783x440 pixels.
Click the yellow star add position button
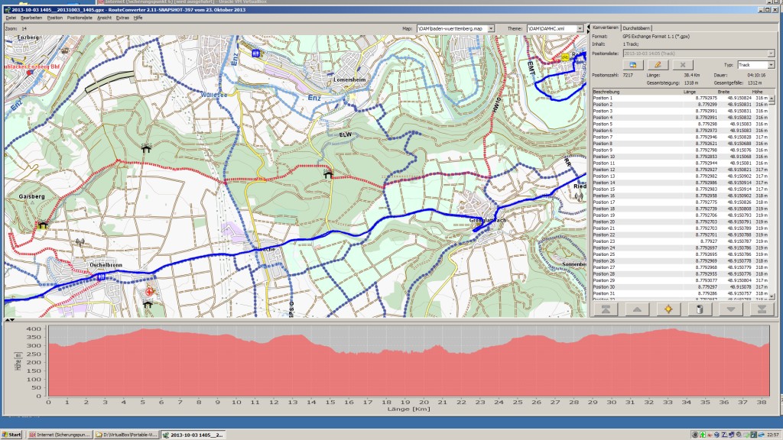pyautogui.click(x=668, y=309)
